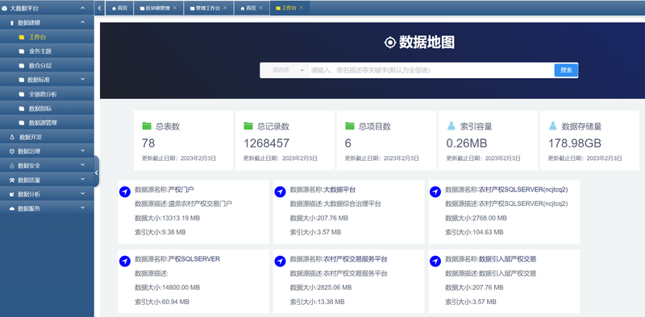Viewport: 645px width, 317px height.
Task: Click the target icon next to 数据地图 title
Action: (389, 43)
